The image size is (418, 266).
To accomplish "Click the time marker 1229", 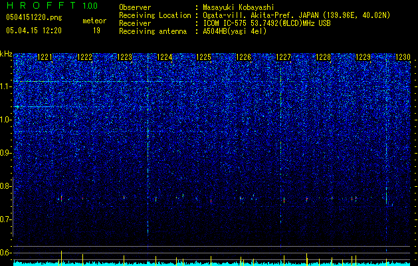I will (363, 57).
